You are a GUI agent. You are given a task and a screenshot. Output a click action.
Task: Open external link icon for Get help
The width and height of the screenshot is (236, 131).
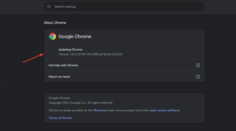click(198, 65)
